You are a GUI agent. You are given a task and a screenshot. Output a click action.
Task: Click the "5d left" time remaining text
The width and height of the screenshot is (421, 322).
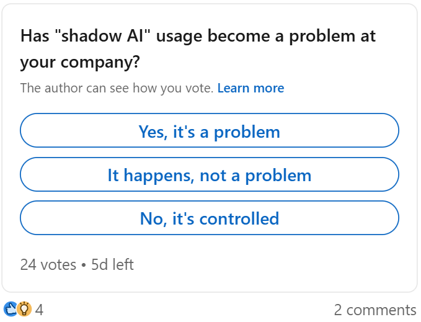pyautogui.click(x=112, y=265)
